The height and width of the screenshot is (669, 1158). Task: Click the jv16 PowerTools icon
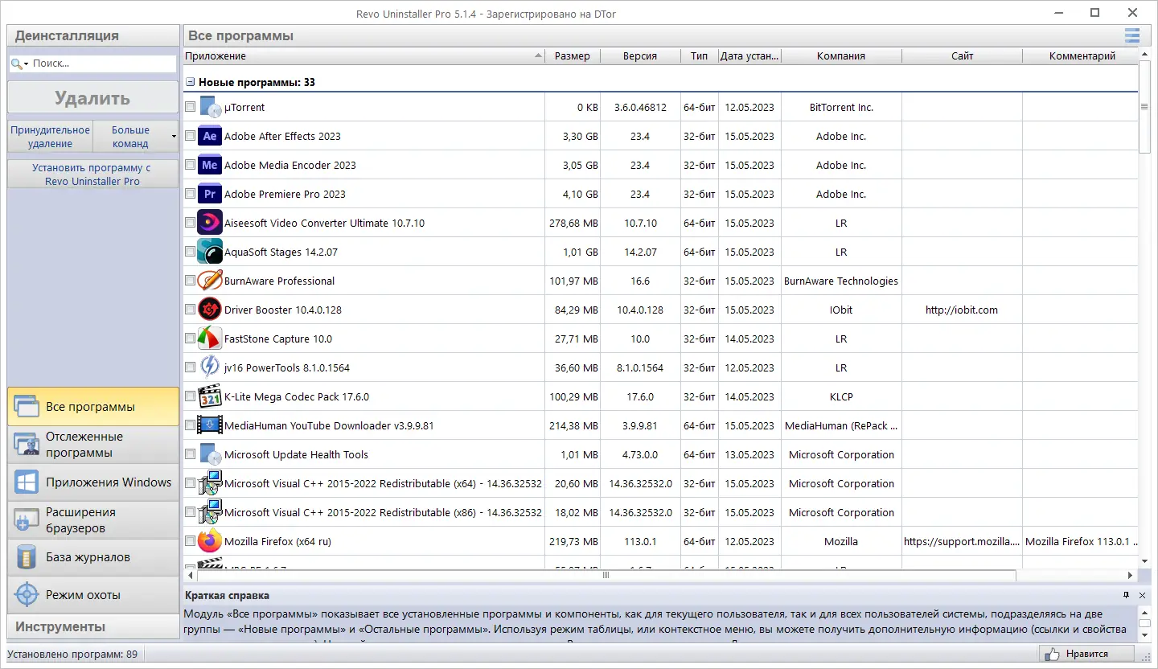210,367
